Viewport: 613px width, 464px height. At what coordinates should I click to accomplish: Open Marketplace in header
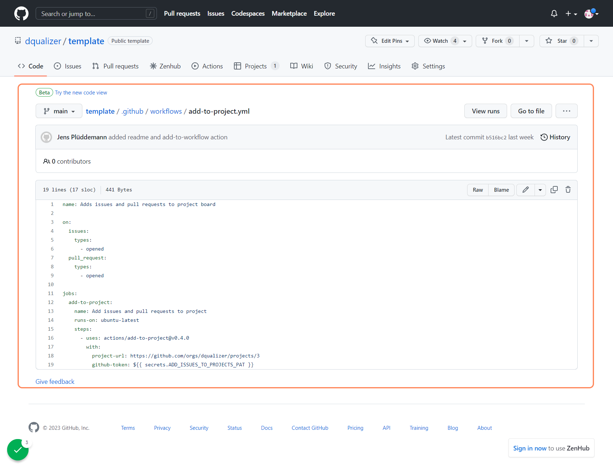(x=289, y=14)
